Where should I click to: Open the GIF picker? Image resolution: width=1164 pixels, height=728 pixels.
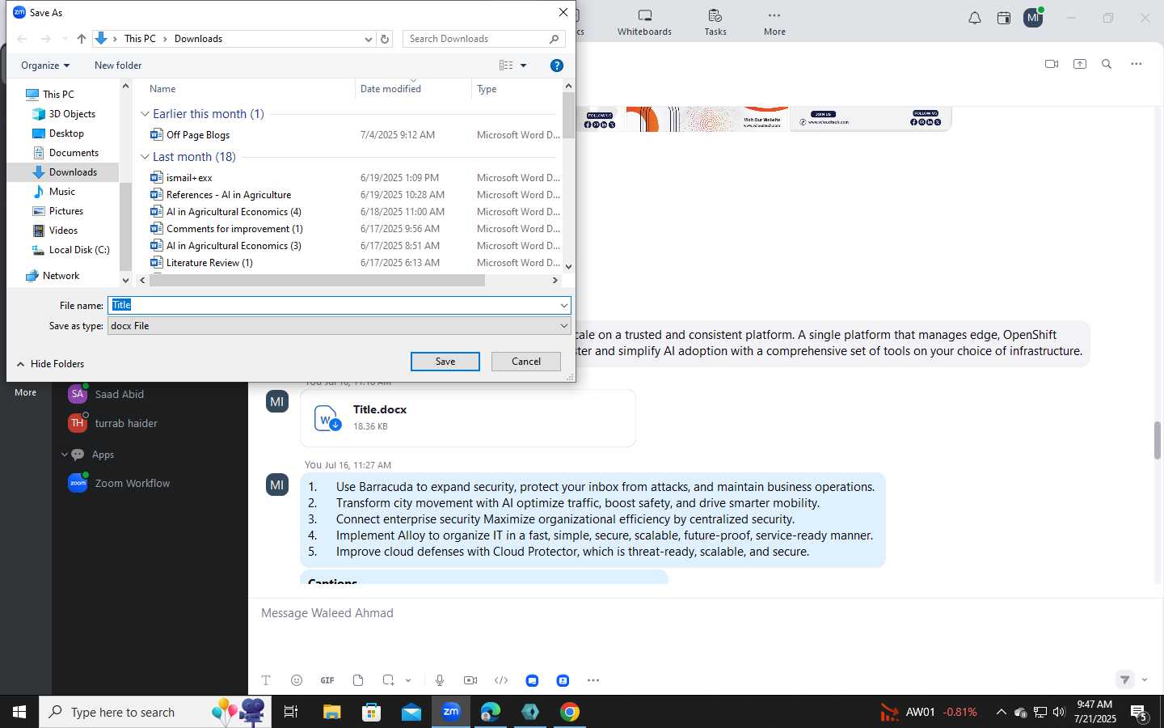pyautogui.click(x=327, y=680)
